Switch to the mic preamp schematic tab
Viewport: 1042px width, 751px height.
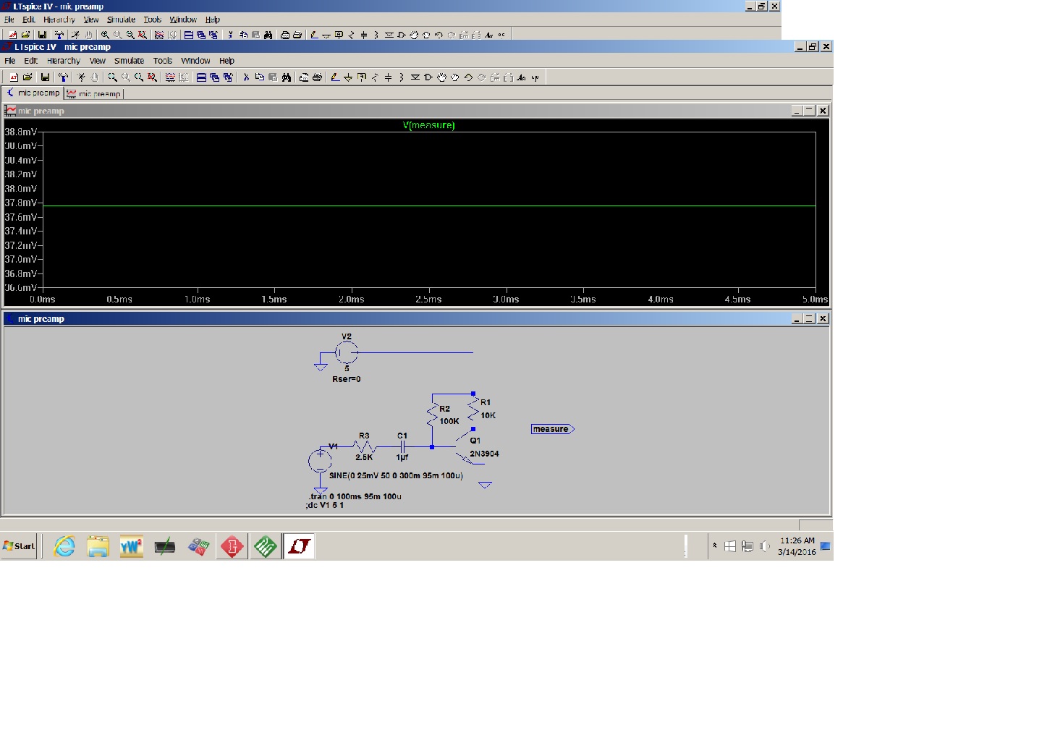(x=33, y=93)
